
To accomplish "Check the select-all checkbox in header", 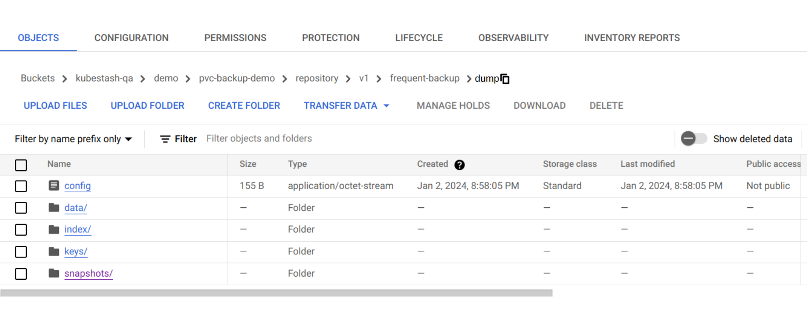I will pos(21,165).
